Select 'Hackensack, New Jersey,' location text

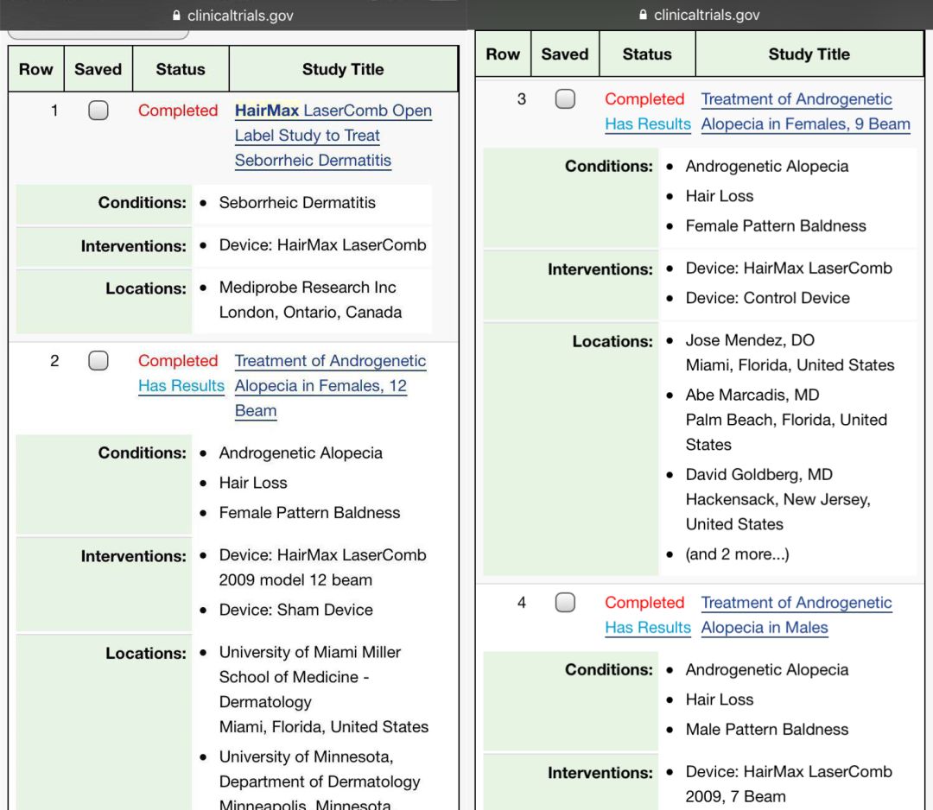tap(777, 500)
